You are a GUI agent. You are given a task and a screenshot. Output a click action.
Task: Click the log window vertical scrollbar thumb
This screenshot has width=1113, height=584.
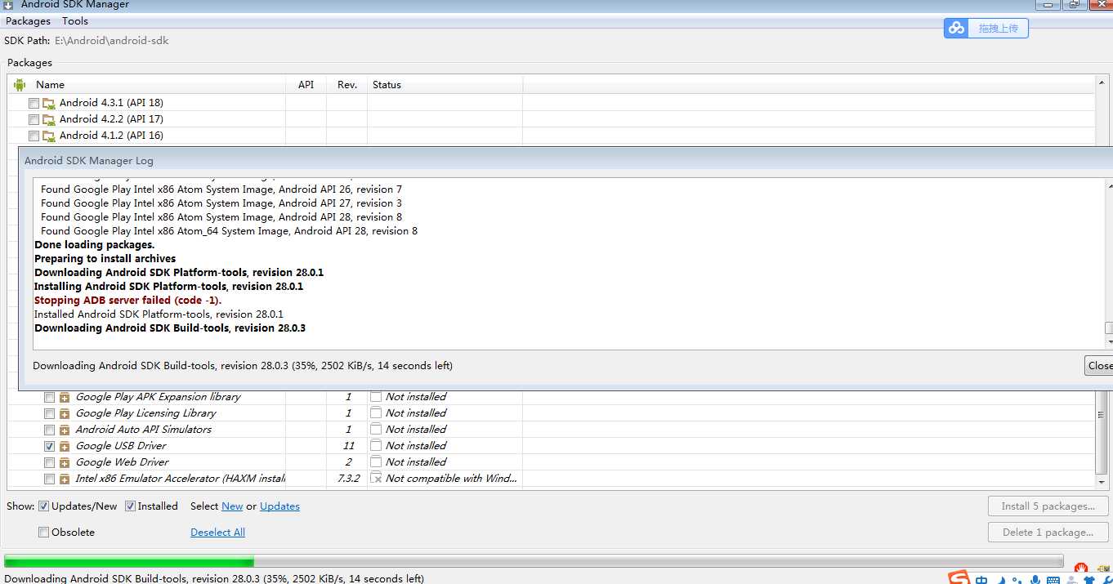[1109, 328]
